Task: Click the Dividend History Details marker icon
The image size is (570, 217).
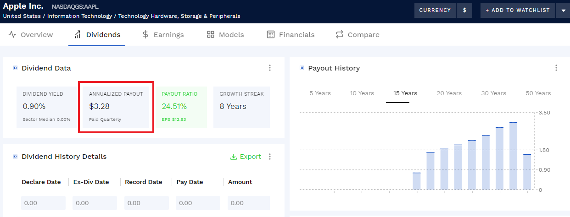Action: tap(15, 157)
